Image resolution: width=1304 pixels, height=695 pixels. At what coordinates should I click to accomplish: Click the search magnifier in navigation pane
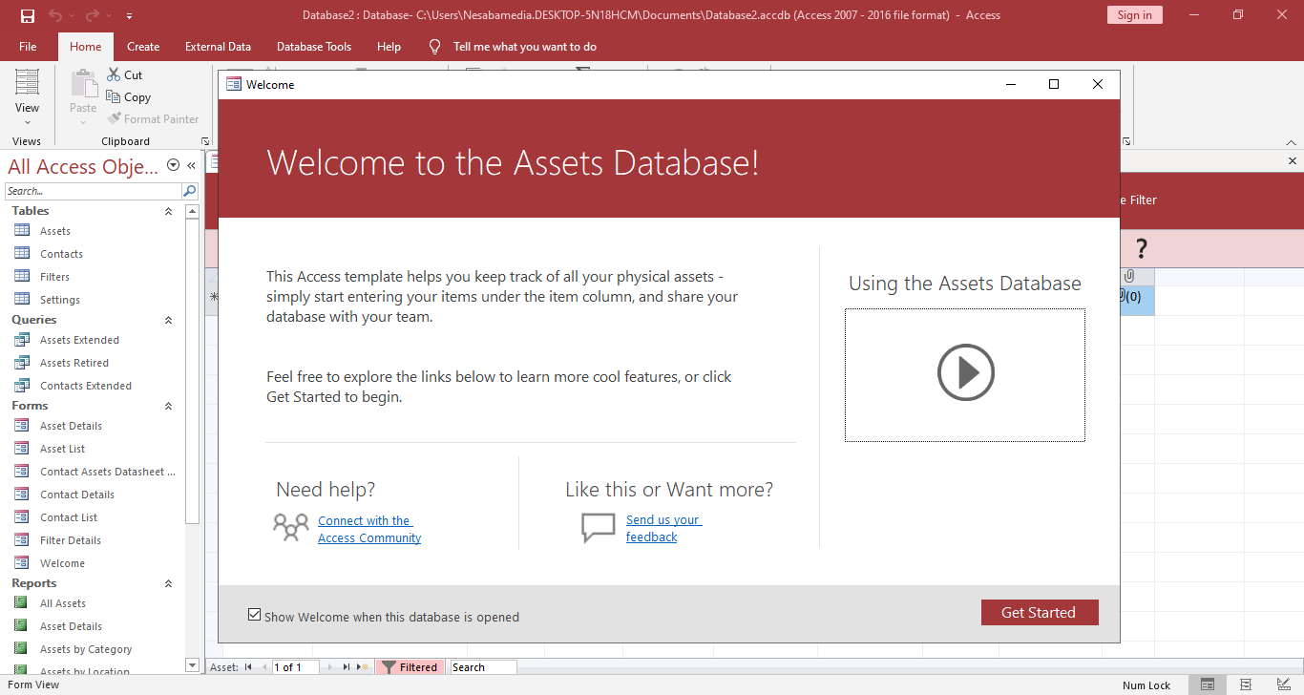pos(189,191)
